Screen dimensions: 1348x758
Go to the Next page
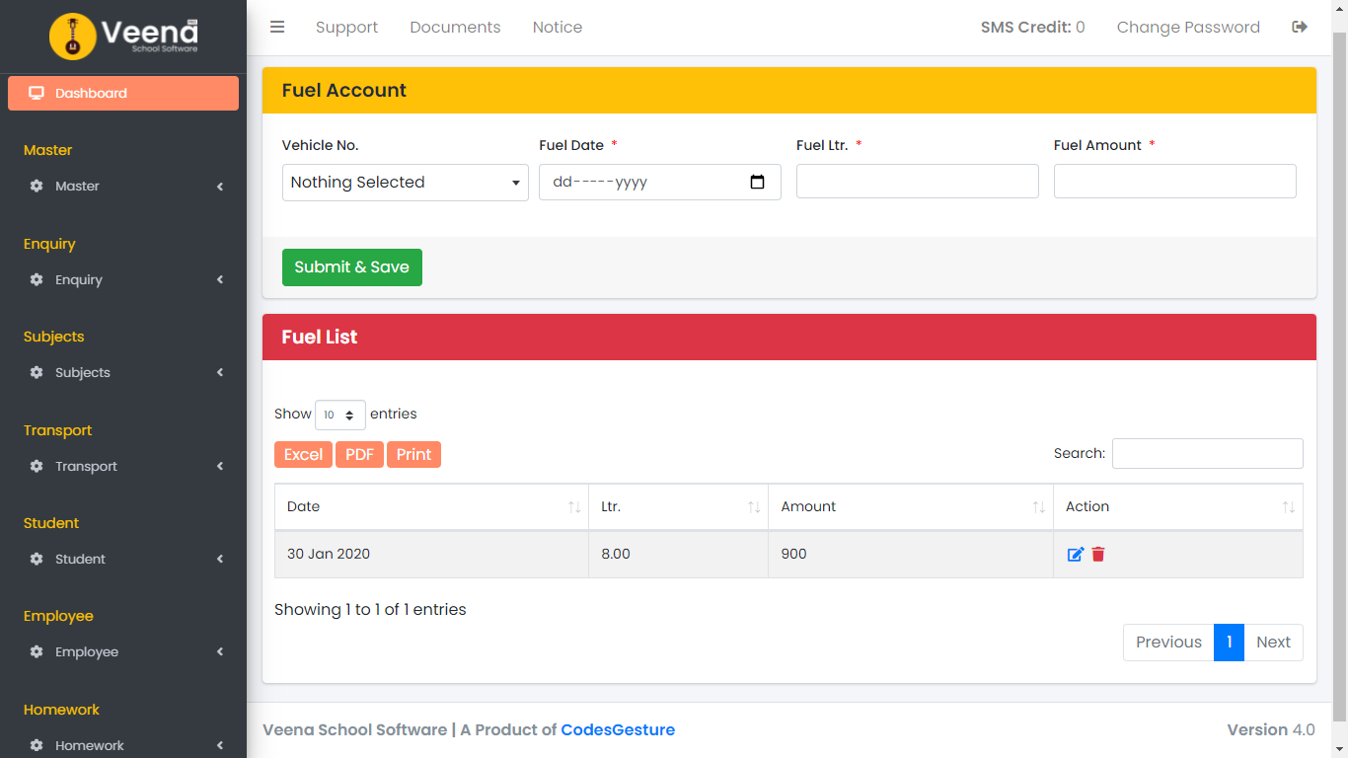pyautogui.click(x=1273, y=643)
